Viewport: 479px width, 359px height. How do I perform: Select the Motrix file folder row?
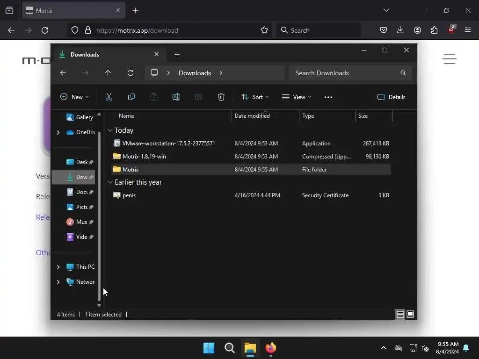[251, 169]
